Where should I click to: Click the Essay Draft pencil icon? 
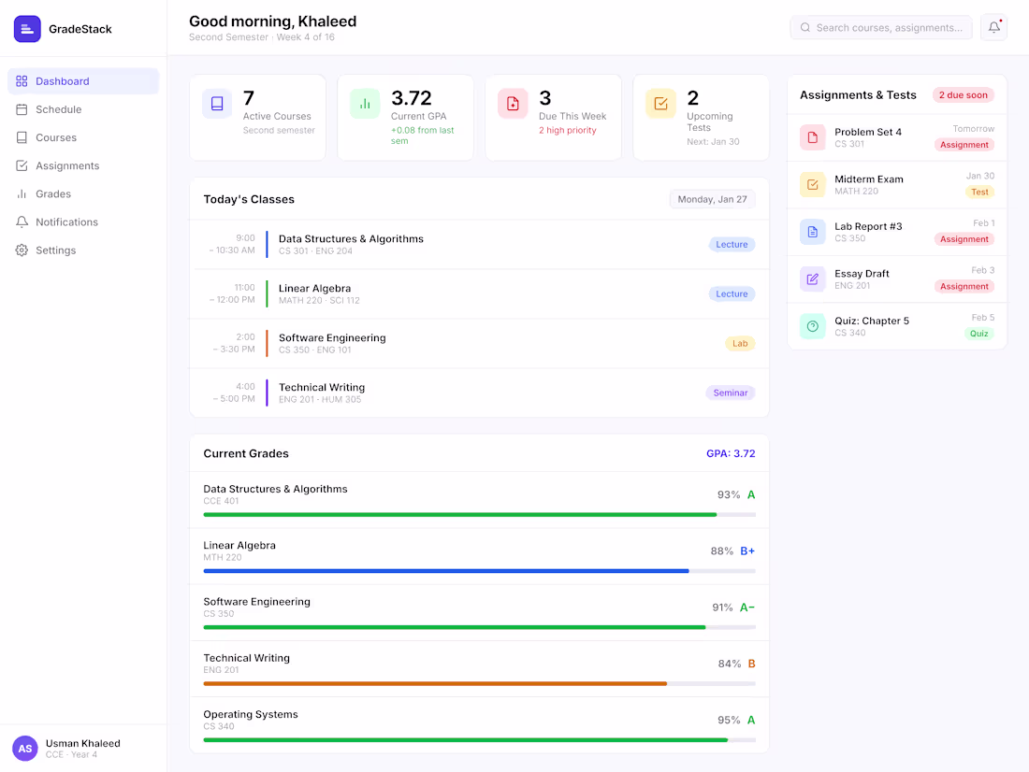pos(812,279)
